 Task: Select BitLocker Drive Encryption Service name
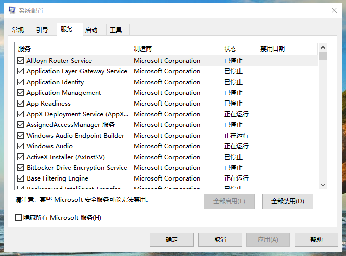[77, 168]
